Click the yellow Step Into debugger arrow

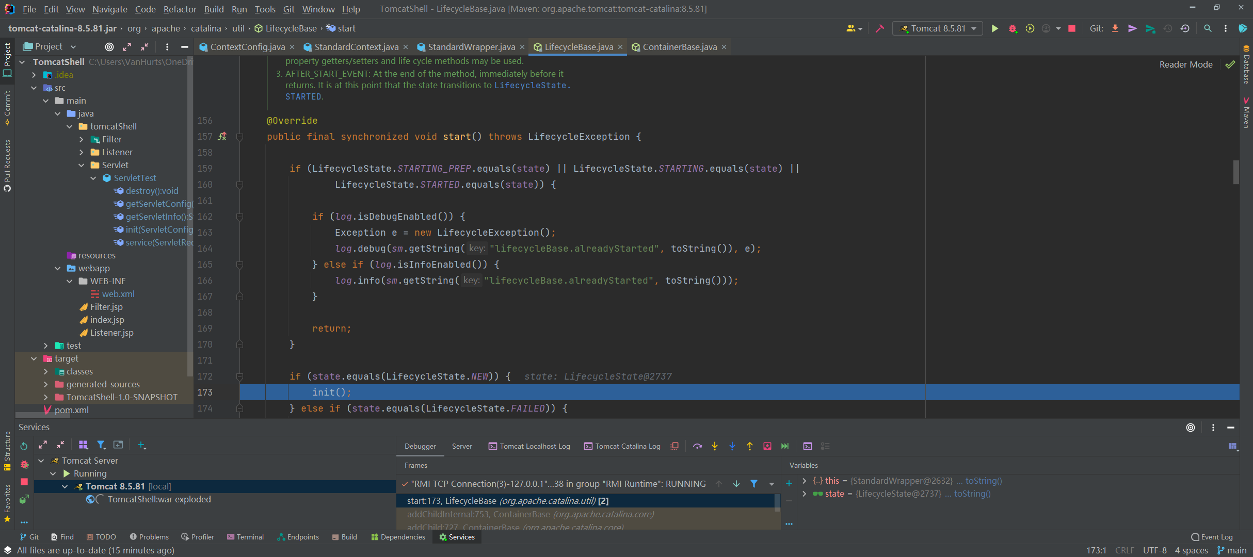coord(714,446)
